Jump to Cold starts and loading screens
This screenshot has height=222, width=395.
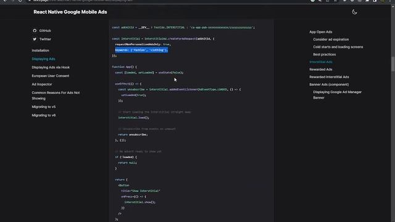pyautogui.click(x=338, y=47)
